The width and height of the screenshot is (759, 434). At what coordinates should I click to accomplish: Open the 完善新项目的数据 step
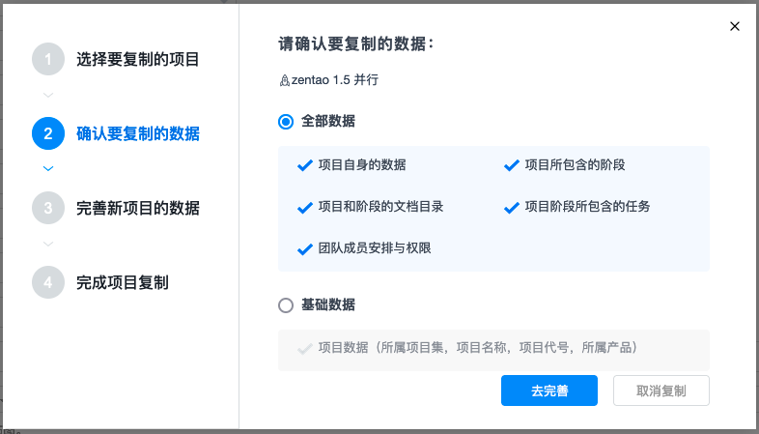[138, 208]
